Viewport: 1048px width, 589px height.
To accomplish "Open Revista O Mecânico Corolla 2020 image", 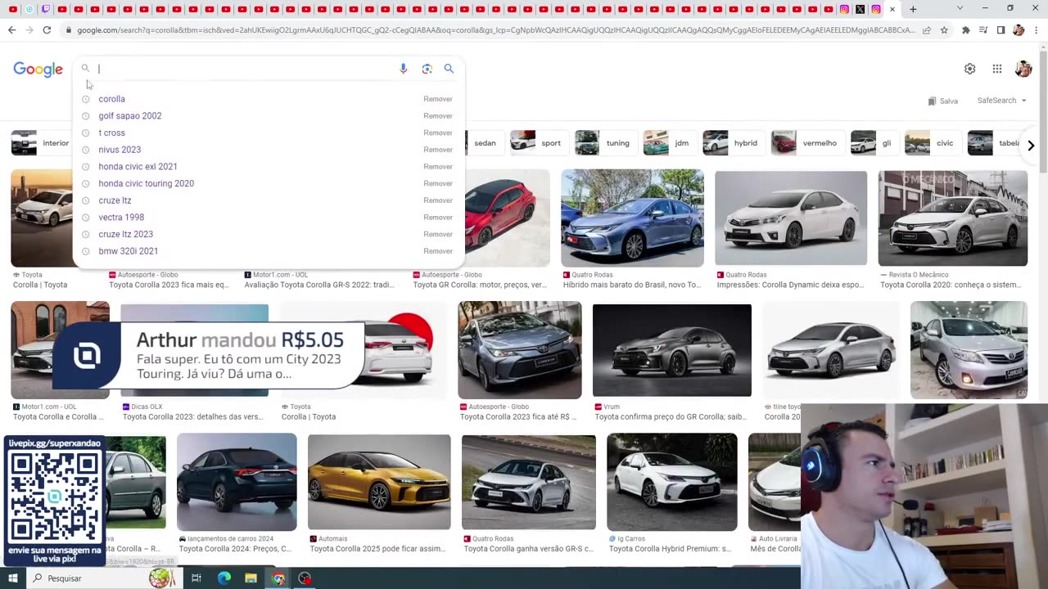I will pos(952,218).
